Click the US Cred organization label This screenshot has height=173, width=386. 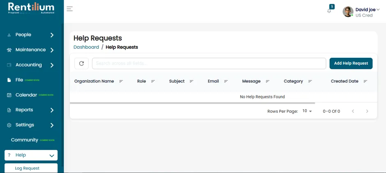(364, 15)
